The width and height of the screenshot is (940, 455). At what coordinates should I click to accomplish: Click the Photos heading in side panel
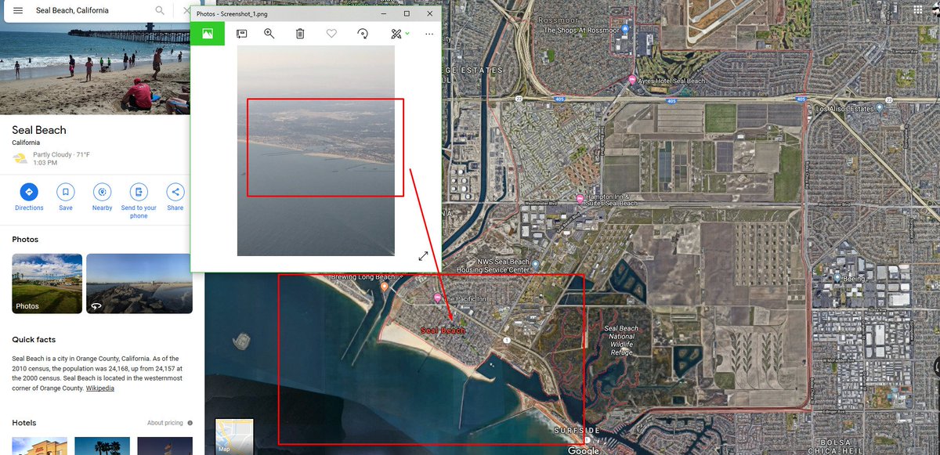coord(25,239)
